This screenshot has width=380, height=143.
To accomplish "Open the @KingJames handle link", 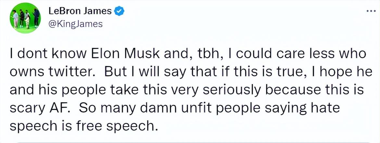I will click(75, 24).
